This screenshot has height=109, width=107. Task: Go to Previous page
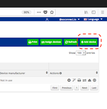[67, 88]
